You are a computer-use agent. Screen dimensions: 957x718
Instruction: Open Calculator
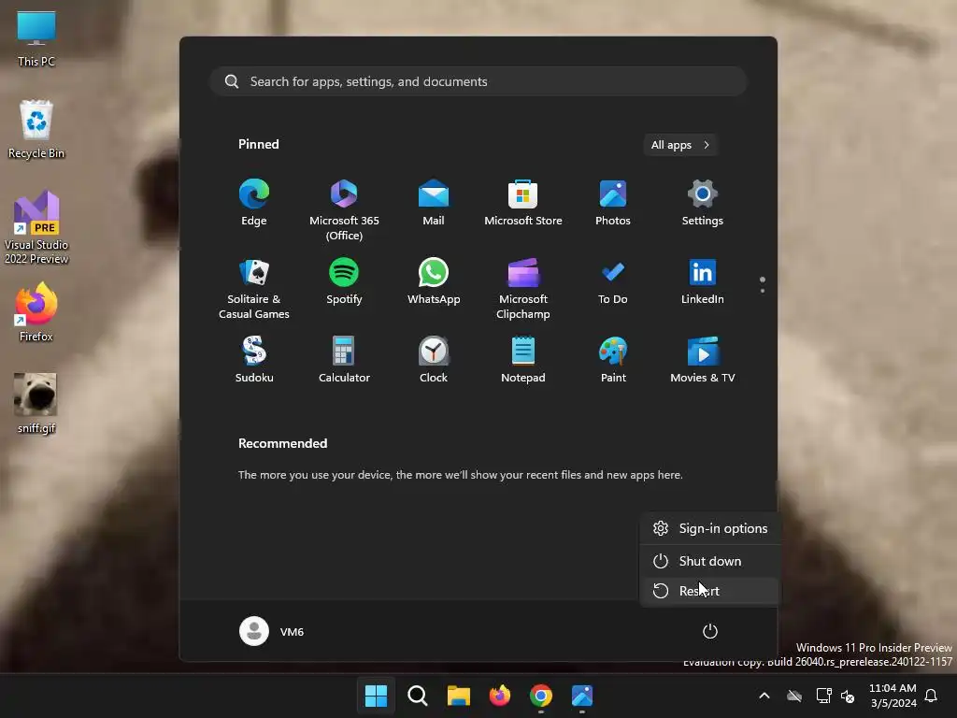(x=344, y=360)
